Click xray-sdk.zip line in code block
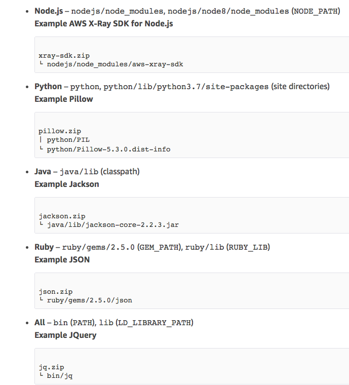This screenshot has width=349, height=385. click(64, 56)
